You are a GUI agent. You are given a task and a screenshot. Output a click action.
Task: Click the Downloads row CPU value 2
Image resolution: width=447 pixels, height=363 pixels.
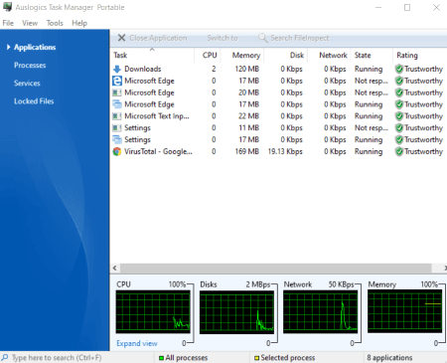point(214,69)
